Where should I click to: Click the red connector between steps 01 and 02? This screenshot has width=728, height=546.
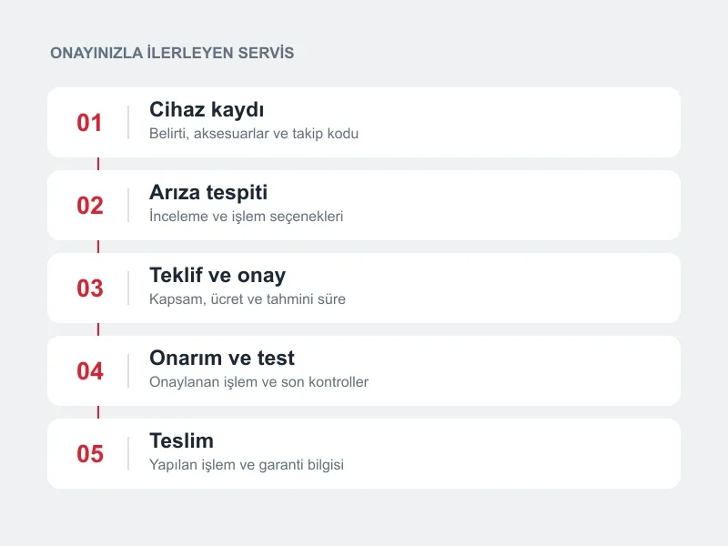click(98, 164)
